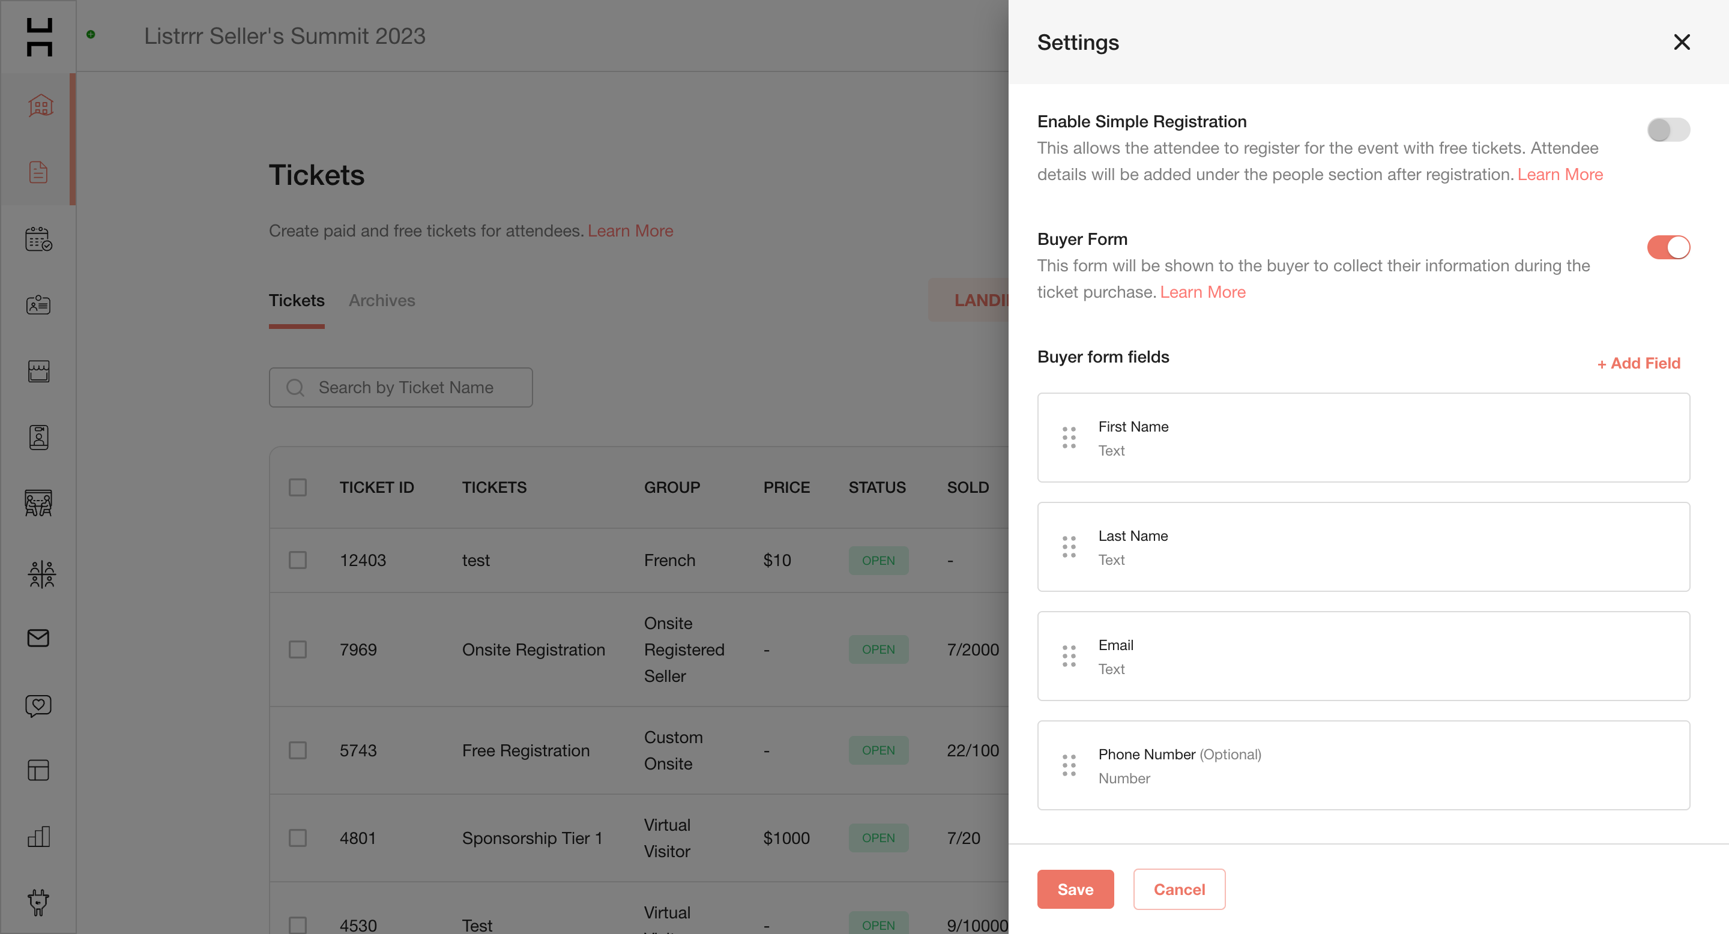This screenshot has height=934, width=1729.
Task: Open the bar chart analytics sidebar icon
Action: 38,836
